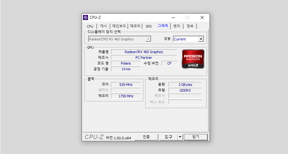
Task: Minimize the CPU-Z window
Action: 173,17
